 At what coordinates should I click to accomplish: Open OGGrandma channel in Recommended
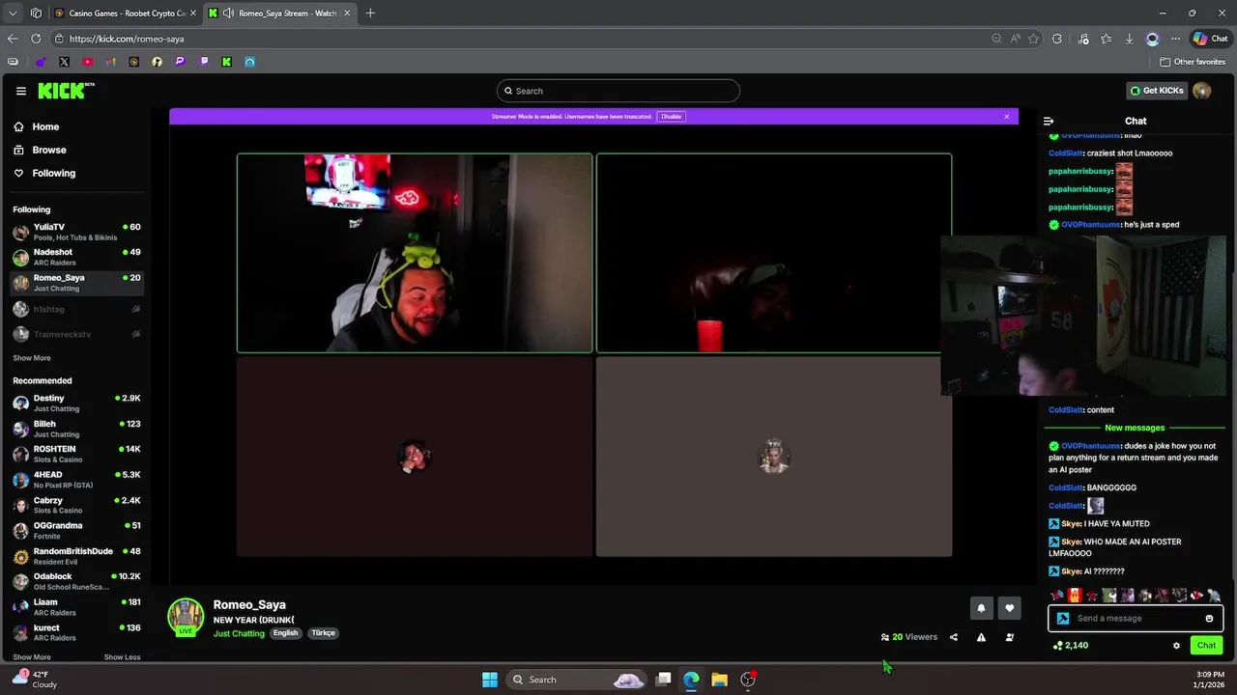click(76, 530)
